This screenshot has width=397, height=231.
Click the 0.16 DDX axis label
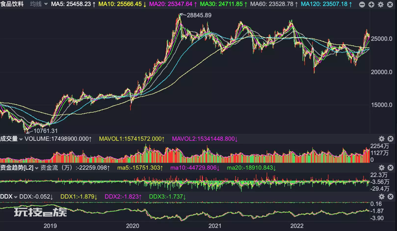376,204
